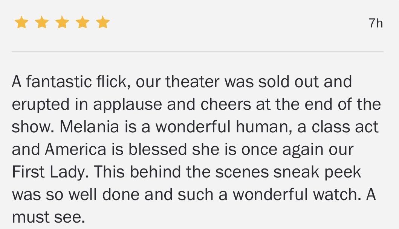Click the closing words "must see."
Image resolution: width=399 pixels, height=229 pixels.
coord(49,217)
